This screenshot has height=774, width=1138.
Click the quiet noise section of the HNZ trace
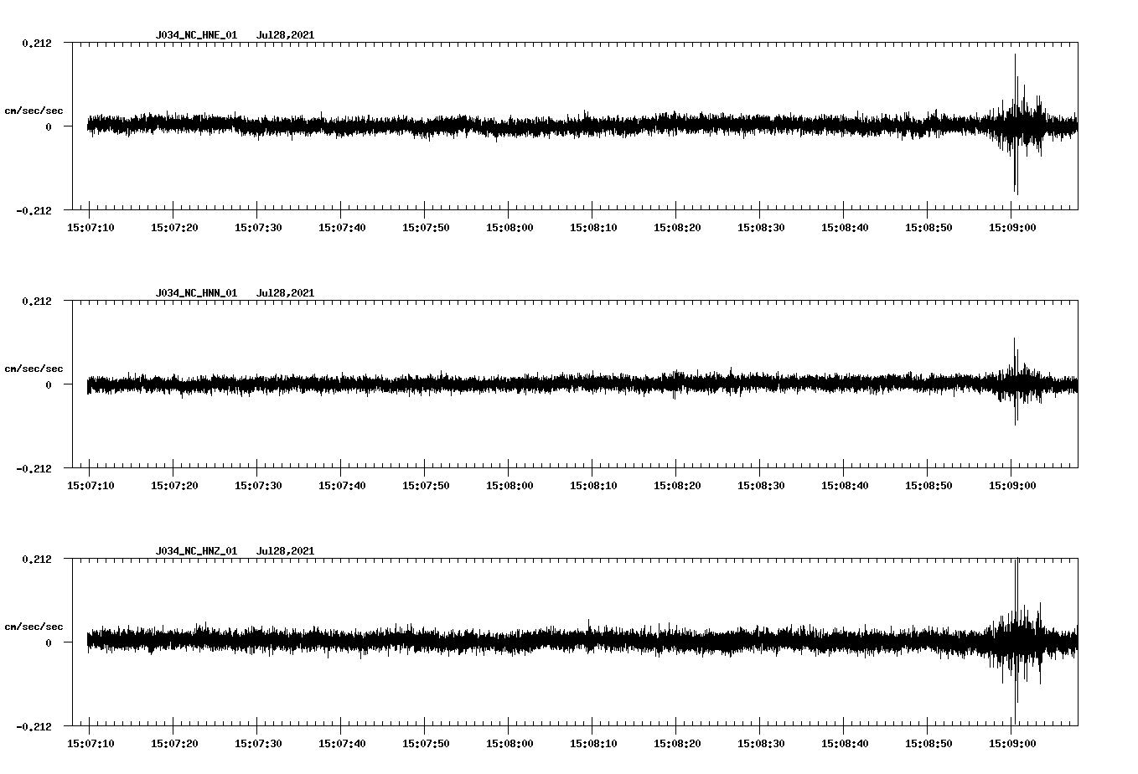click(335, 641)
